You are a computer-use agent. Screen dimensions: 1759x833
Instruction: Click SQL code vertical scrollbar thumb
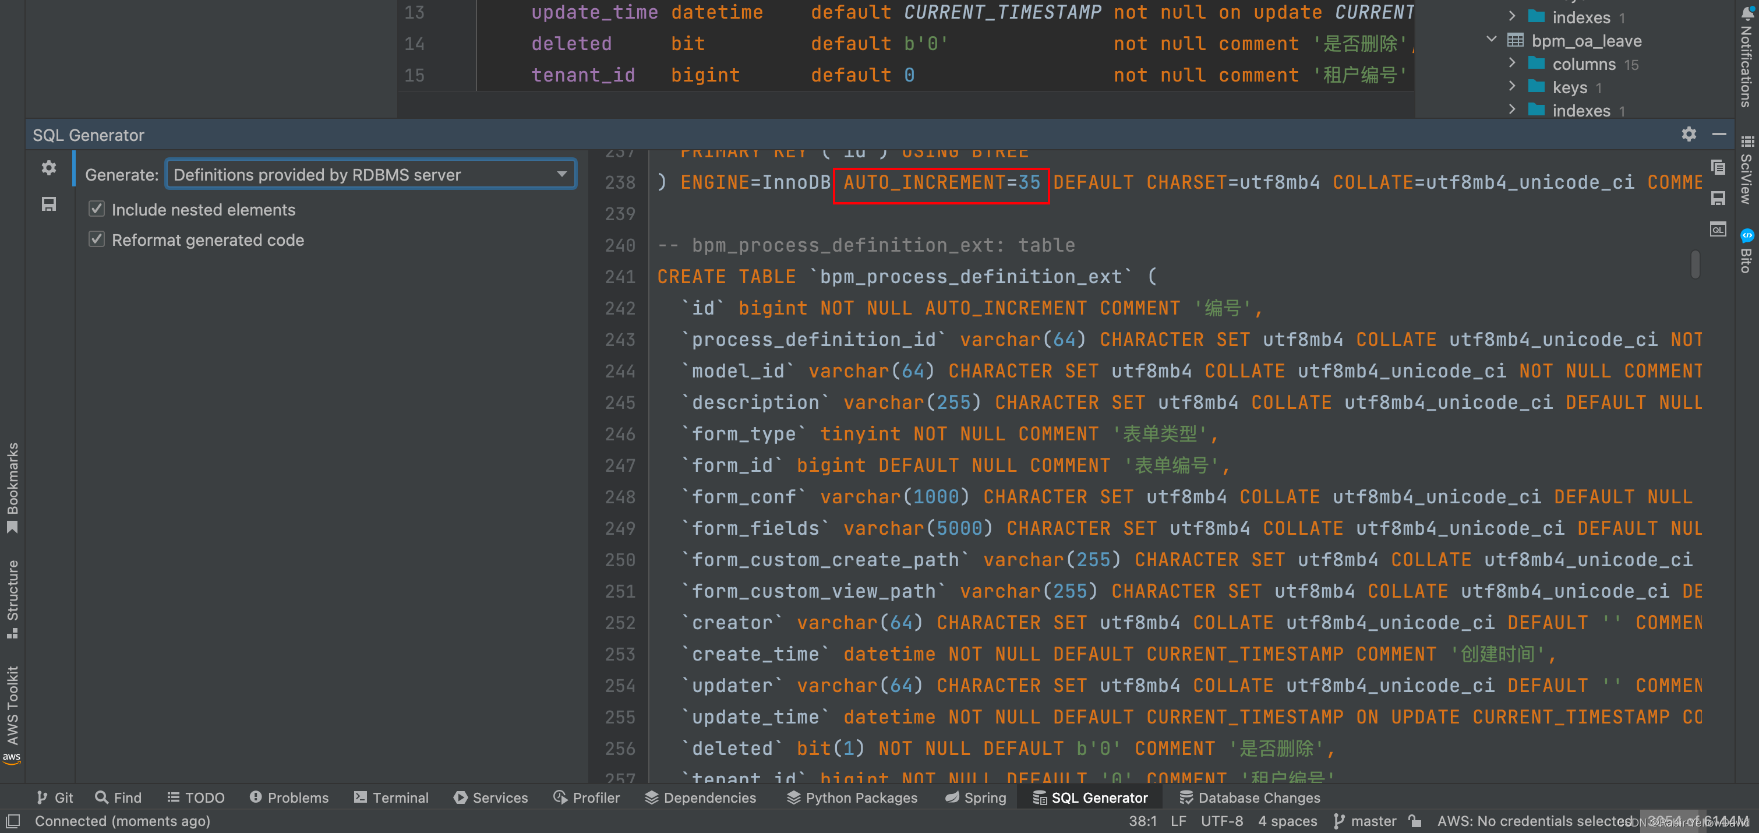point(1695,263)
